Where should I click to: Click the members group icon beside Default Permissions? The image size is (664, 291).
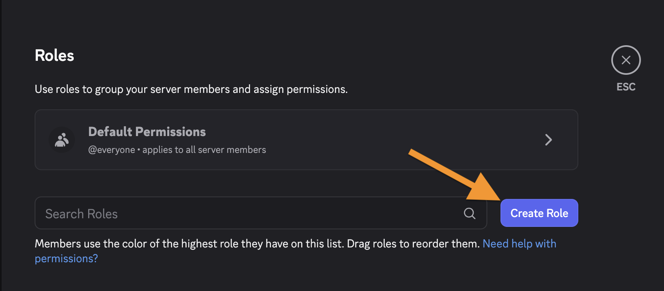coord(62,140)
